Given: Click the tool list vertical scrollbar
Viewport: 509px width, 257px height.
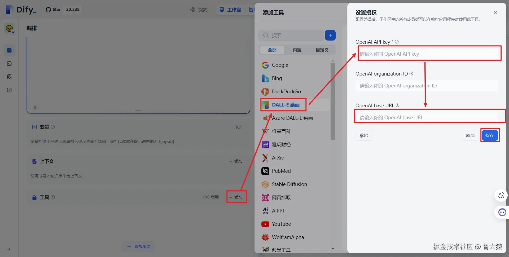Looking at the screenshot, I should (333, 101).
